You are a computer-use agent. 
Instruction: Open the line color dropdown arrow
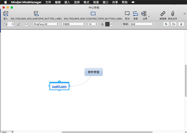point(26,24)
